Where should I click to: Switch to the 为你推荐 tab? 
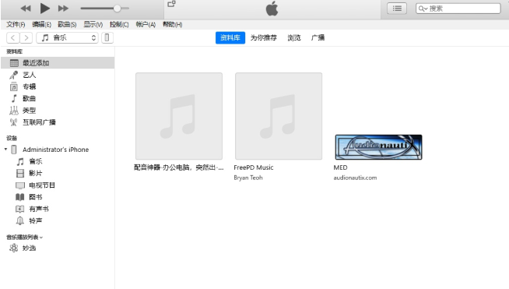[x=264, y=37]
